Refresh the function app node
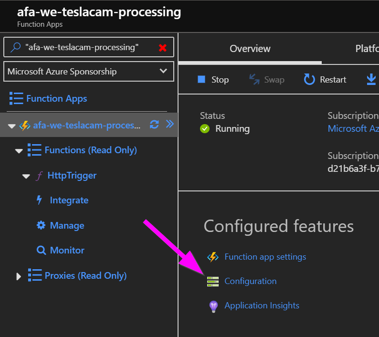Screen dimensions: 379x337 point(154,125)
